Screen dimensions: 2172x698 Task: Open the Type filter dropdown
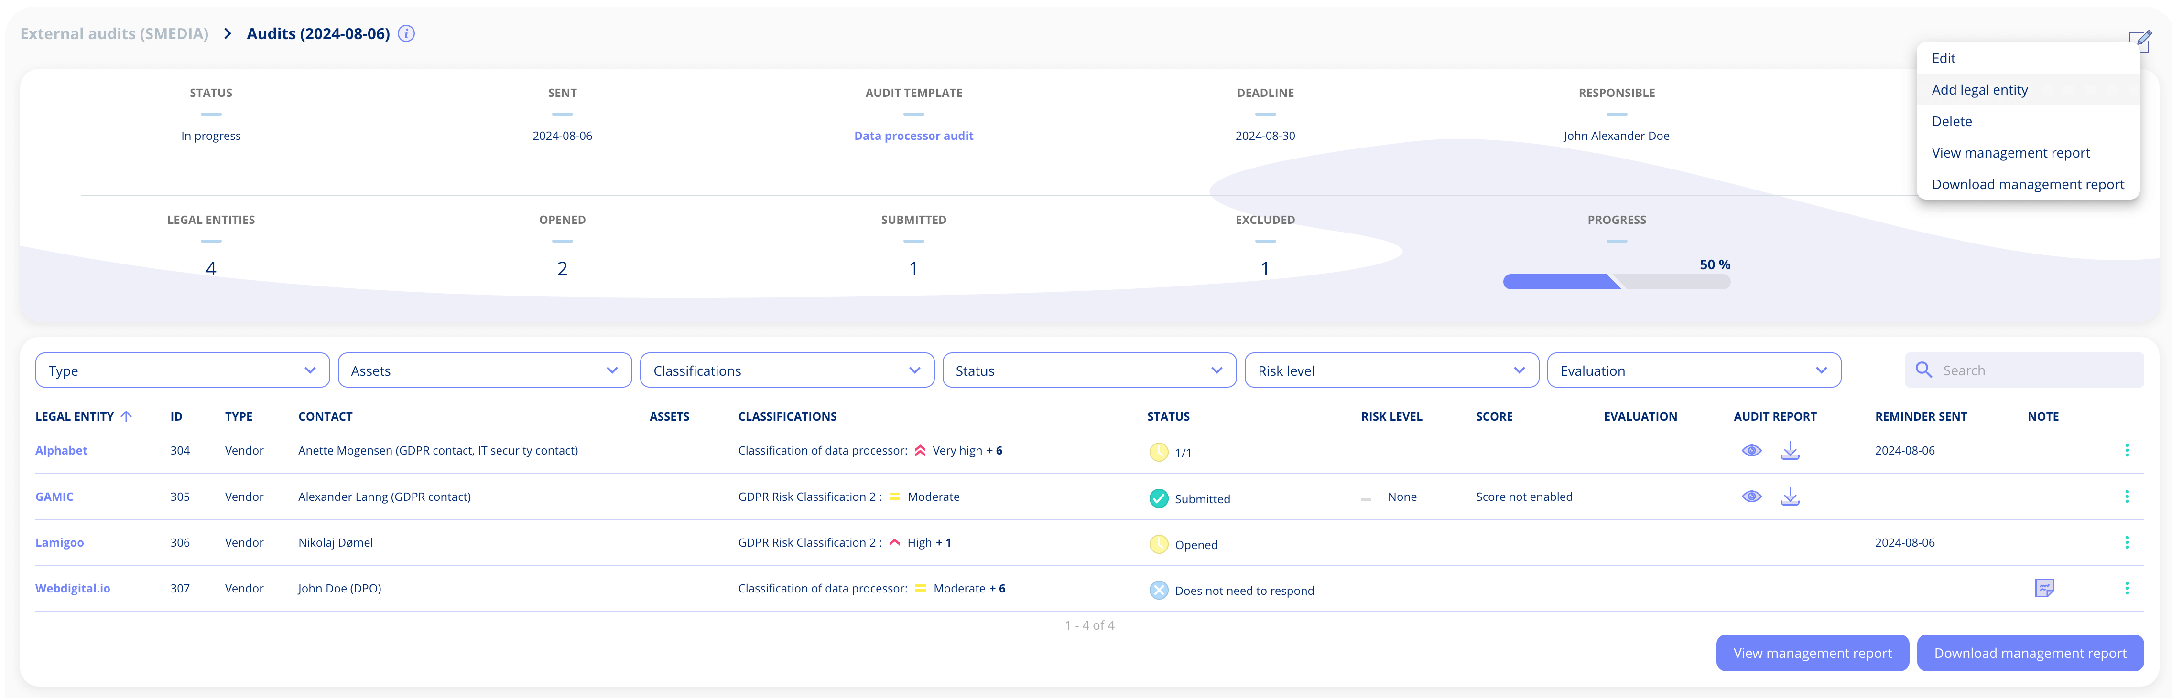click(x=182, y=370)
